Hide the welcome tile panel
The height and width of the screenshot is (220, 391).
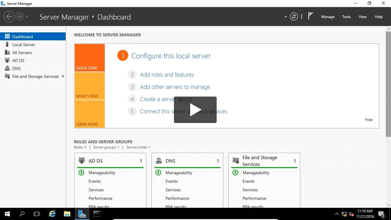(x=369, y=120)
